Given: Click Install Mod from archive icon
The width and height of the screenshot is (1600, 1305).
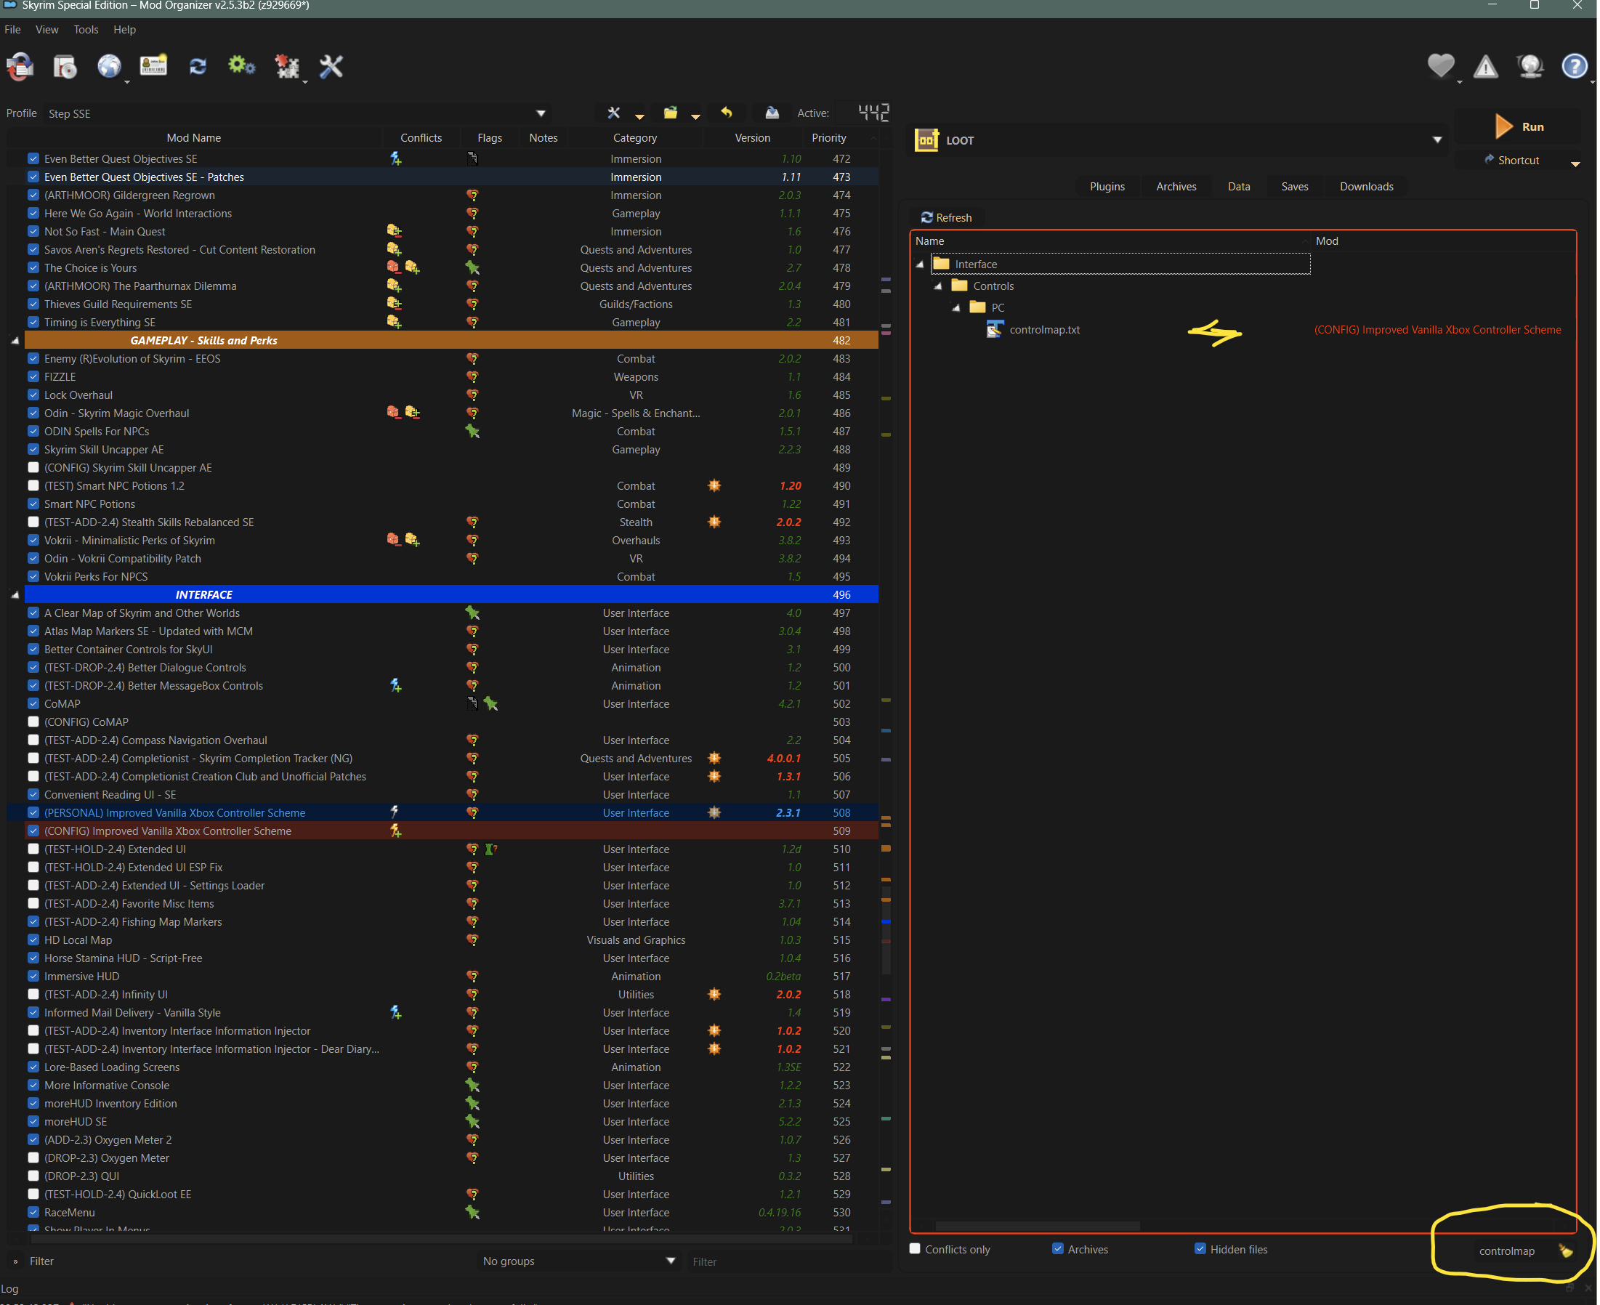Looking at the screenshot, I should click(x=65, y=67).
